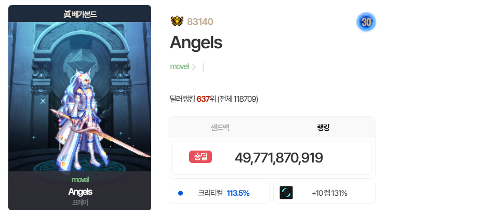
Task: Click the blue dot beside 크리티컬
Action: click(x=181, y=193)
